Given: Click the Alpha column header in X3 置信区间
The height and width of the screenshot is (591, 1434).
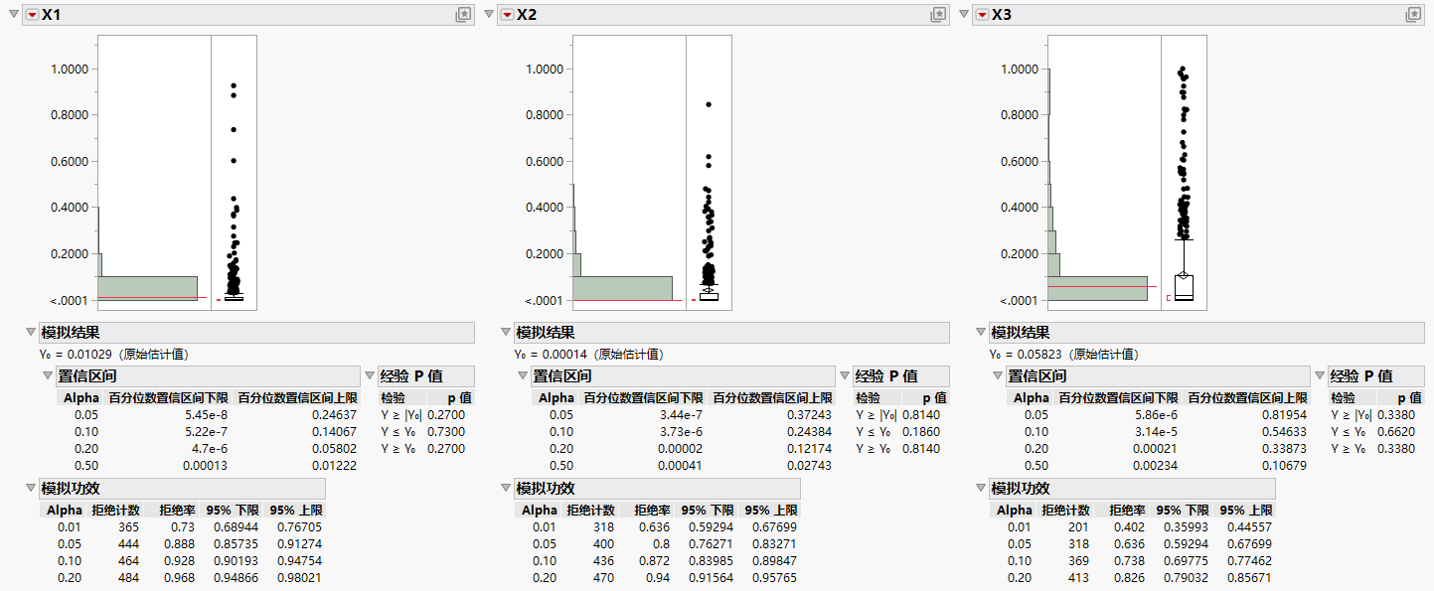Looking at the screenshot, I should coord(1031,397).
